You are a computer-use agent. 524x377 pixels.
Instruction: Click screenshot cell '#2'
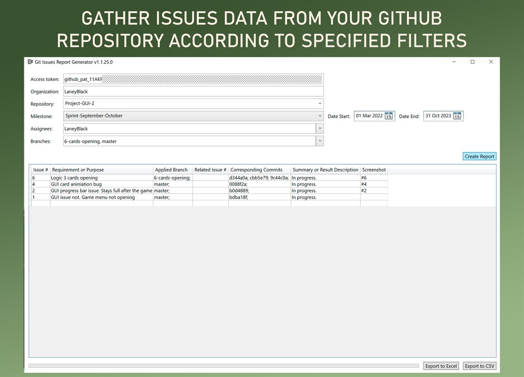pyautogui.click(x=374, y=191)
